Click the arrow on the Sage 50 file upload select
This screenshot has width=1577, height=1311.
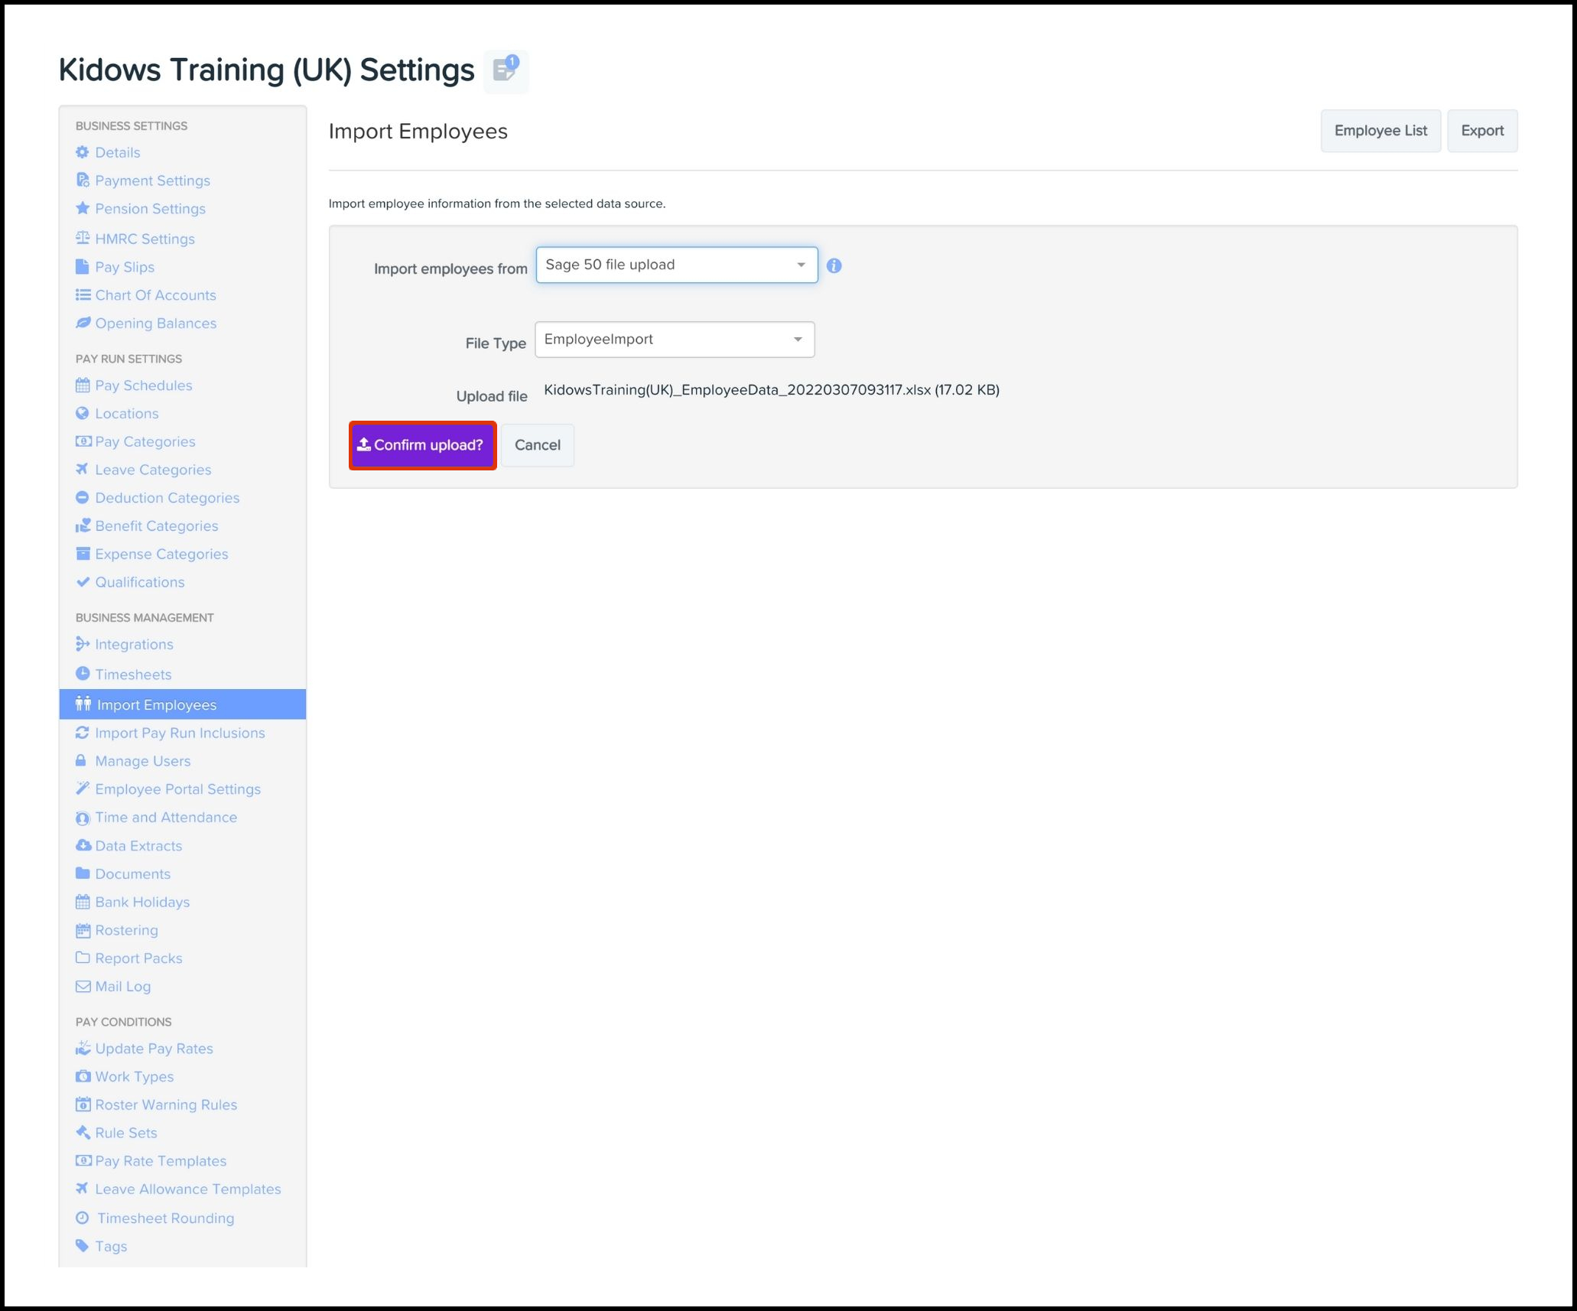tap(801, 265)
